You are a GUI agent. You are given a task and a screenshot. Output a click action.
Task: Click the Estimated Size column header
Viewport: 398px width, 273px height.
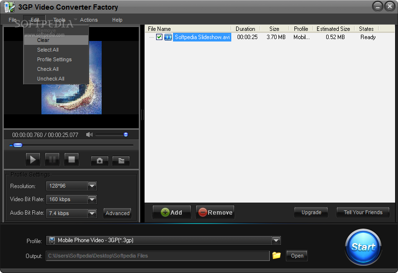(x=333, y=29)
